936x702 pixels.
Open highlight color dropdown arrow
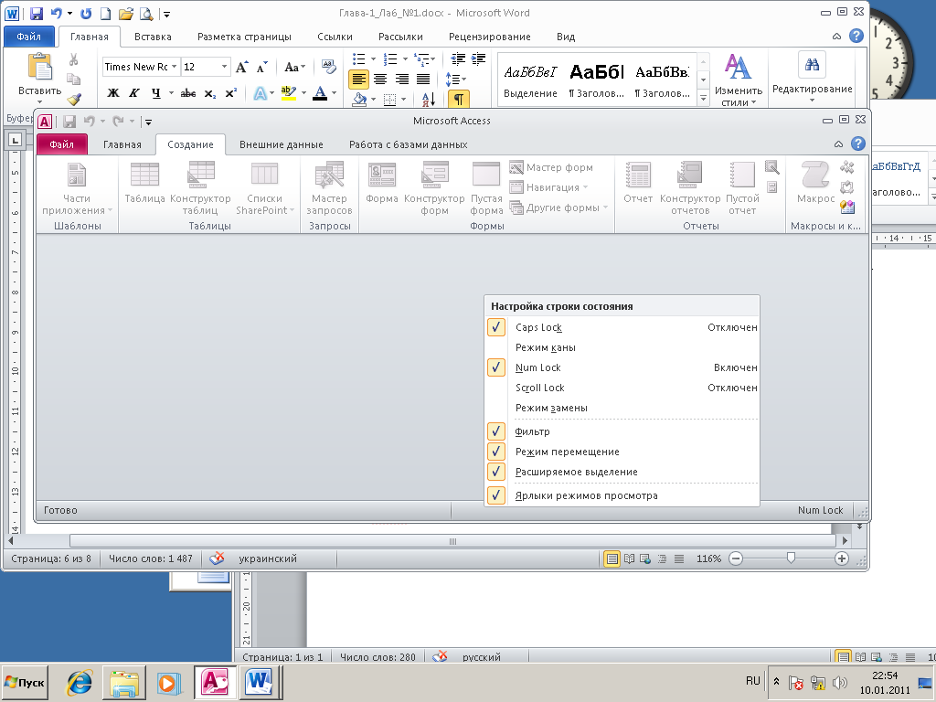coord(303,93)
